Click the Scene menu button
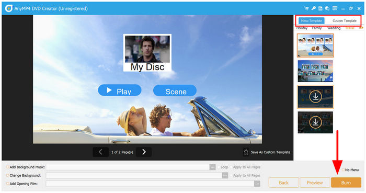This screenshot has height=193, width=366. pyautogui.click(x=175, y=90)
